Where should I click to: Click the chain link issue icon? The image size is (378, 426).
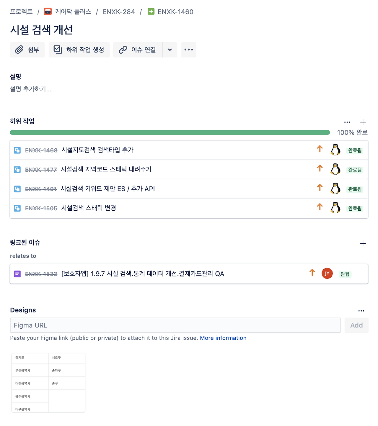[123, 50]
